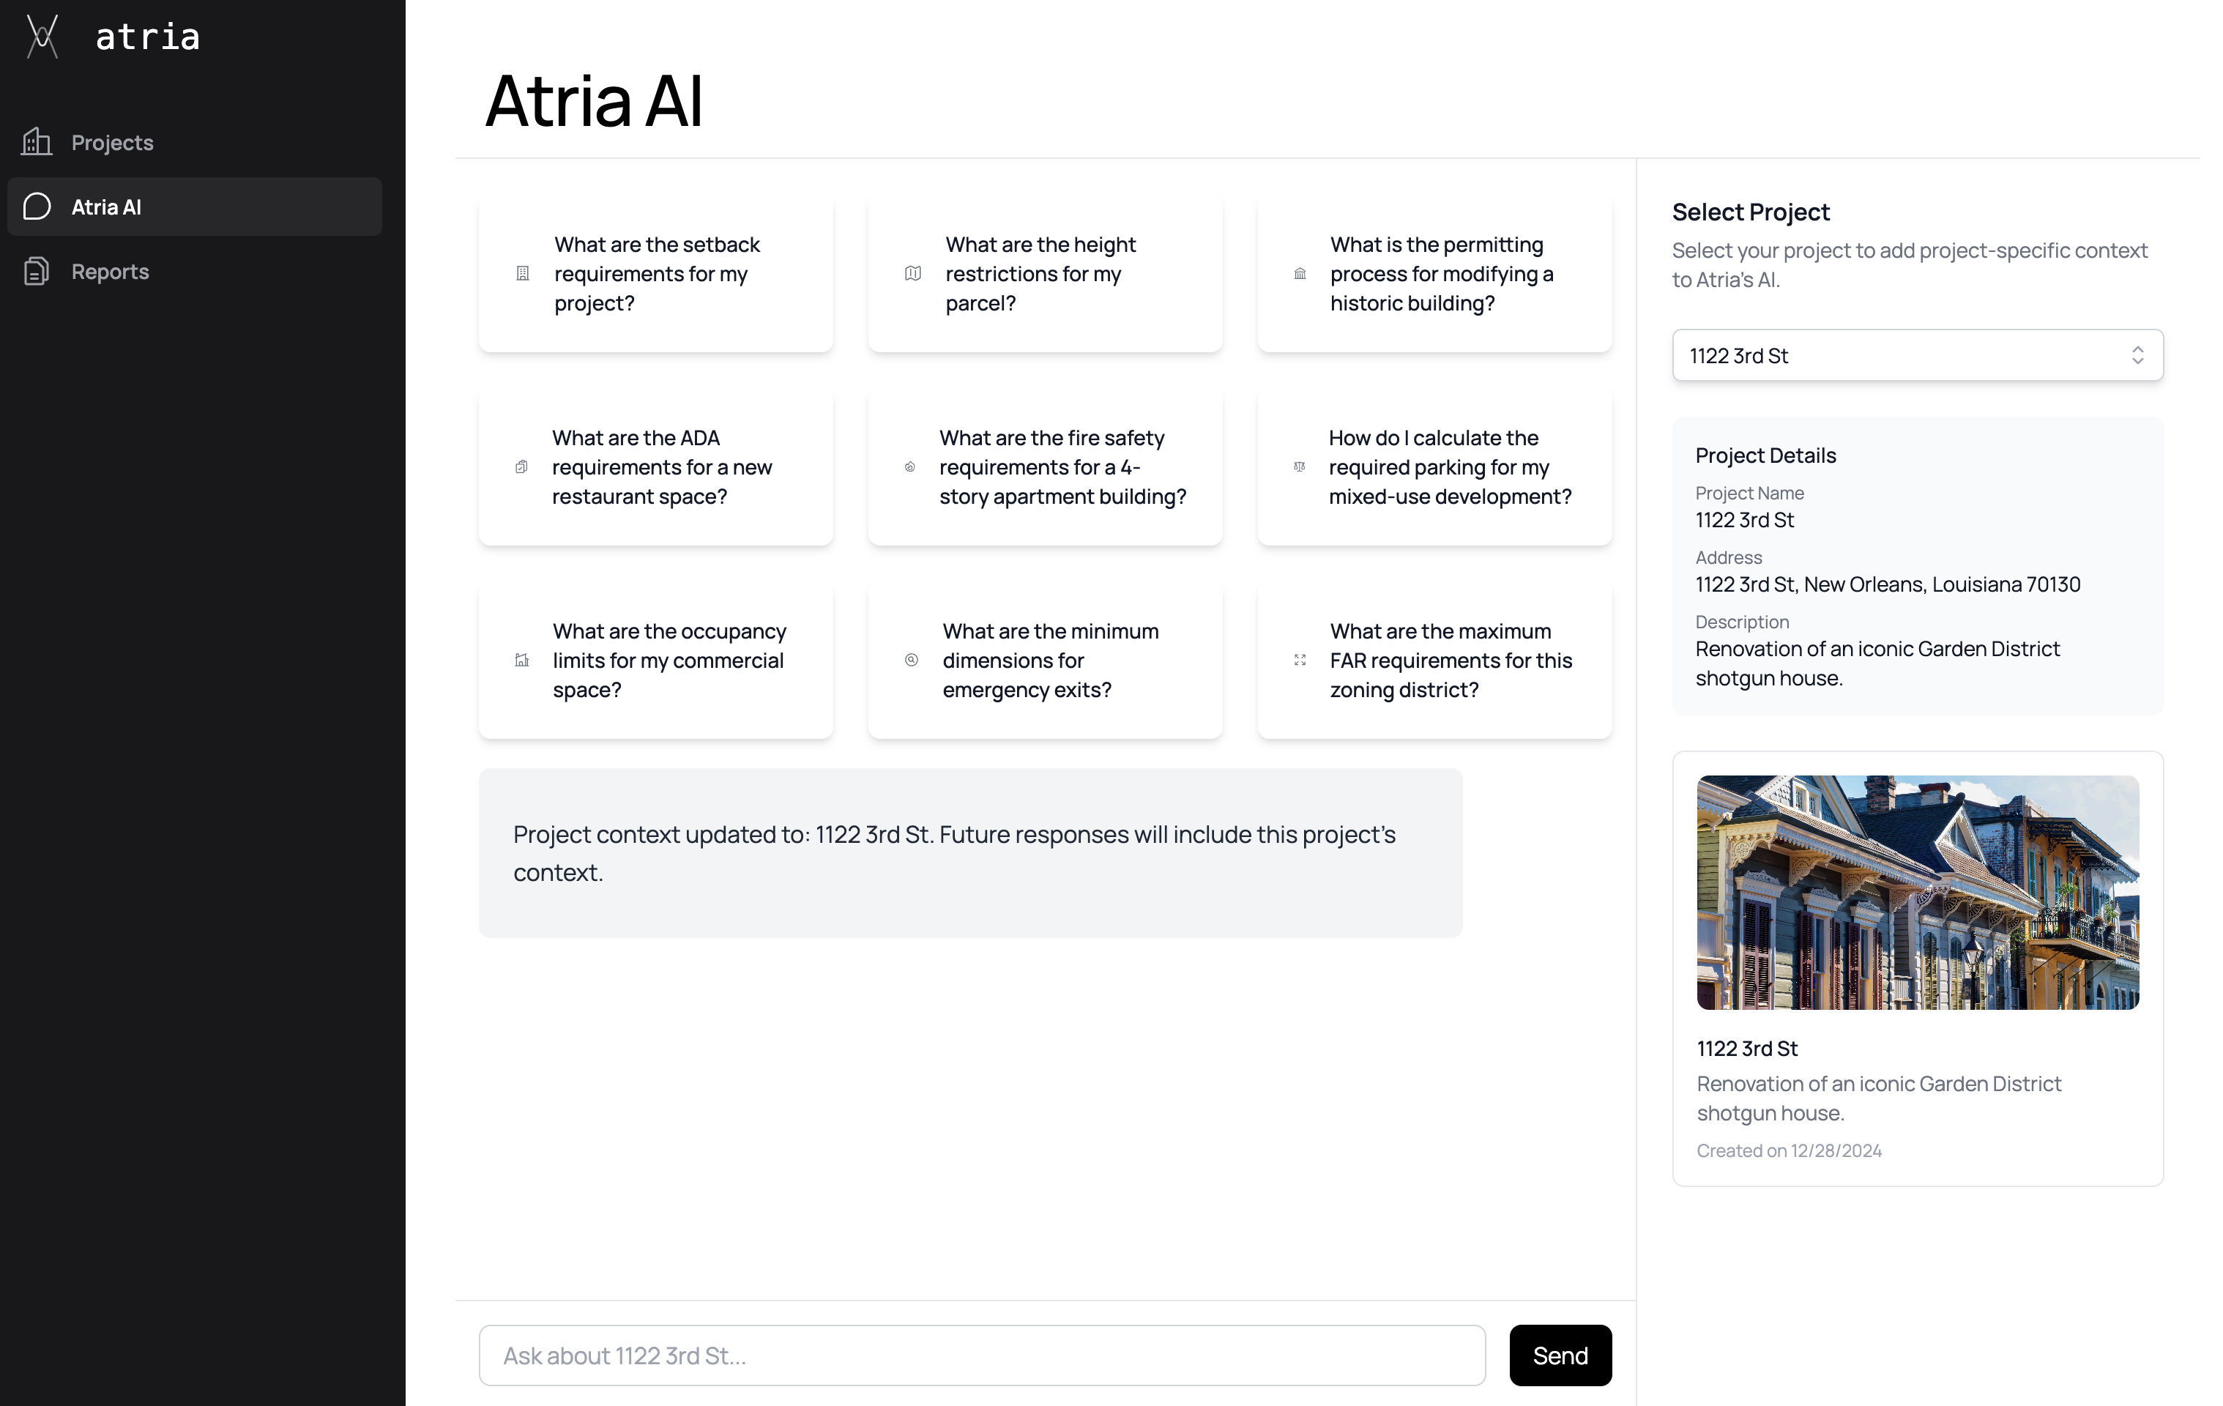
Task: Click the Ask about 1122 3rd St input
Action: (x=981, y=1355)
